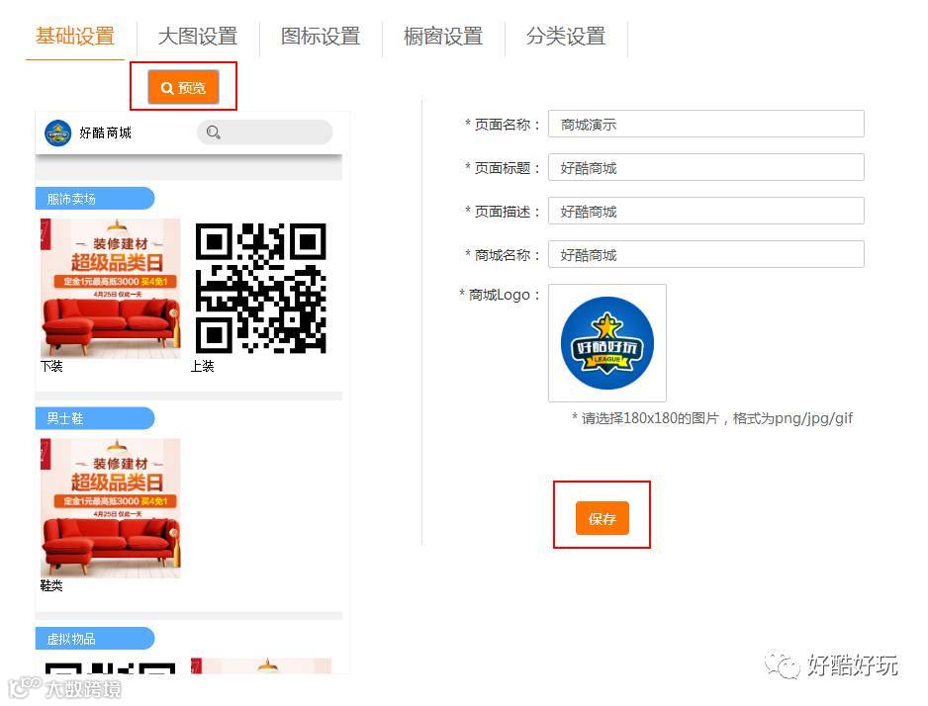This screenshot has width=928, height=706.
Task: Click the 上装 product caption
Action: click(x=203, y=366)
